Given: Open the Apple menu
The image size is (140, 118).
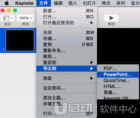Looking at the screenshot, I should (x=7, y=3).
